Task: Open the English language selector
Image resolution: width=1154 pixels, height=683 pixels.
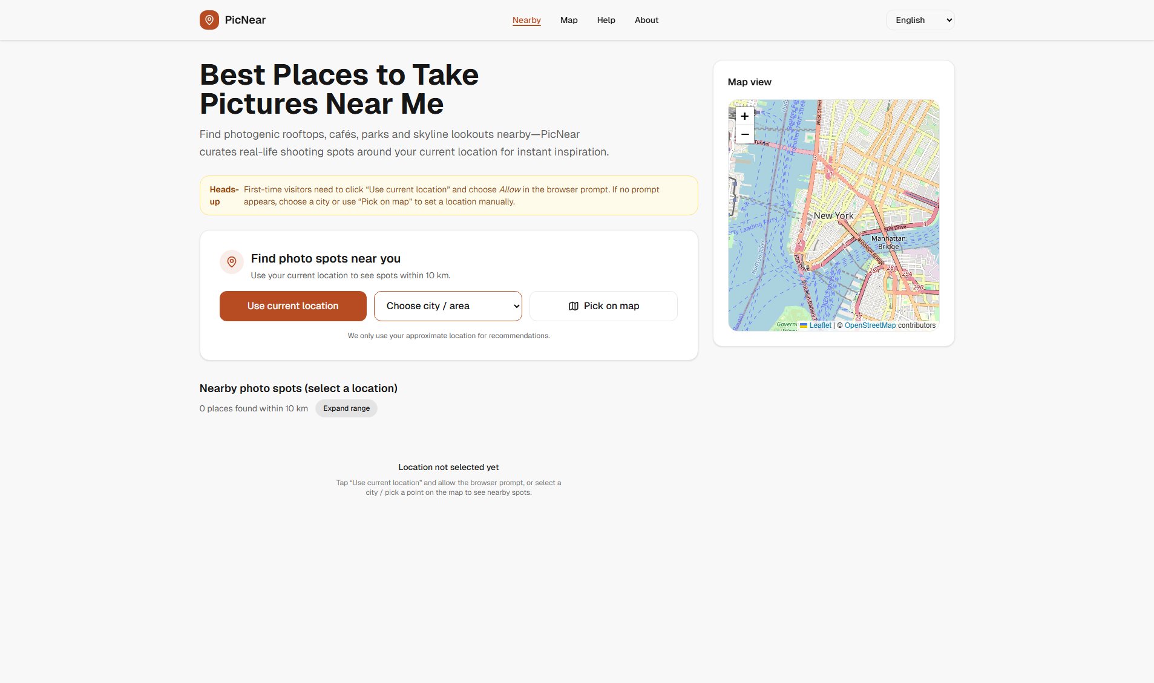Action: point(919,20)
